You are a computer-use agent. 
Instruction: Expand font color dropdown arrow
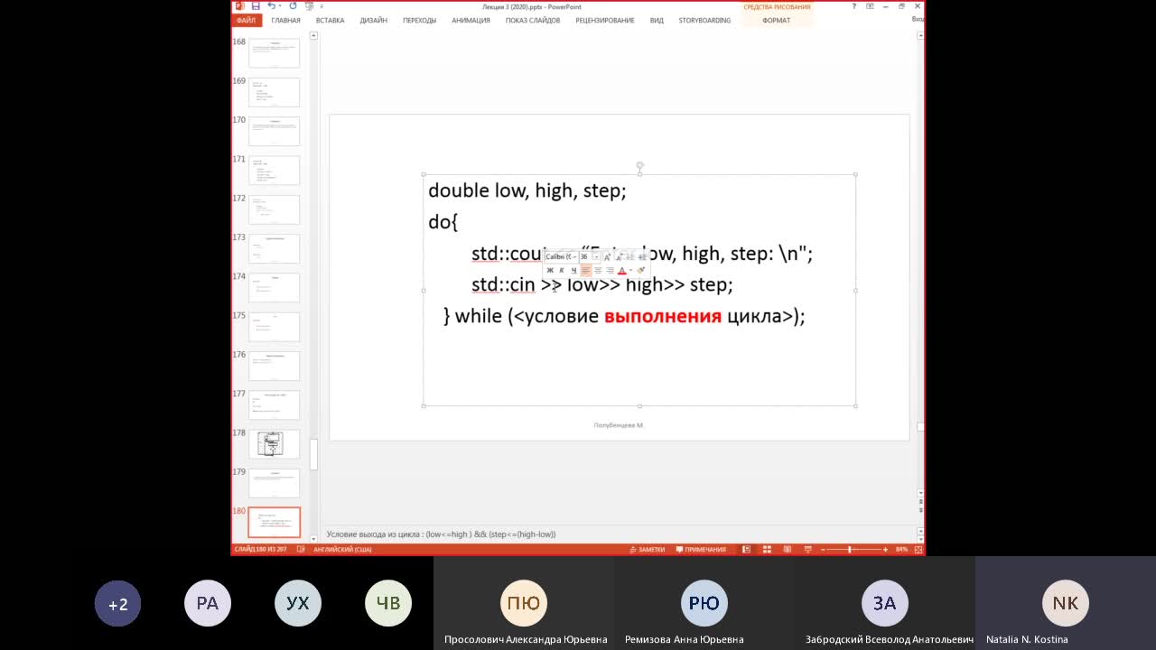click(x=630, y=270)
